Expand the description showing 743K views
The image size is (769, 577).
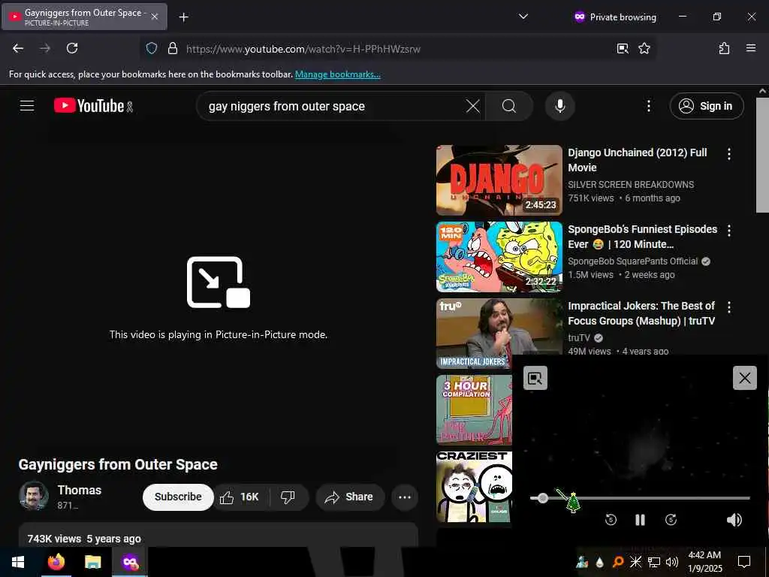[219, 535]
